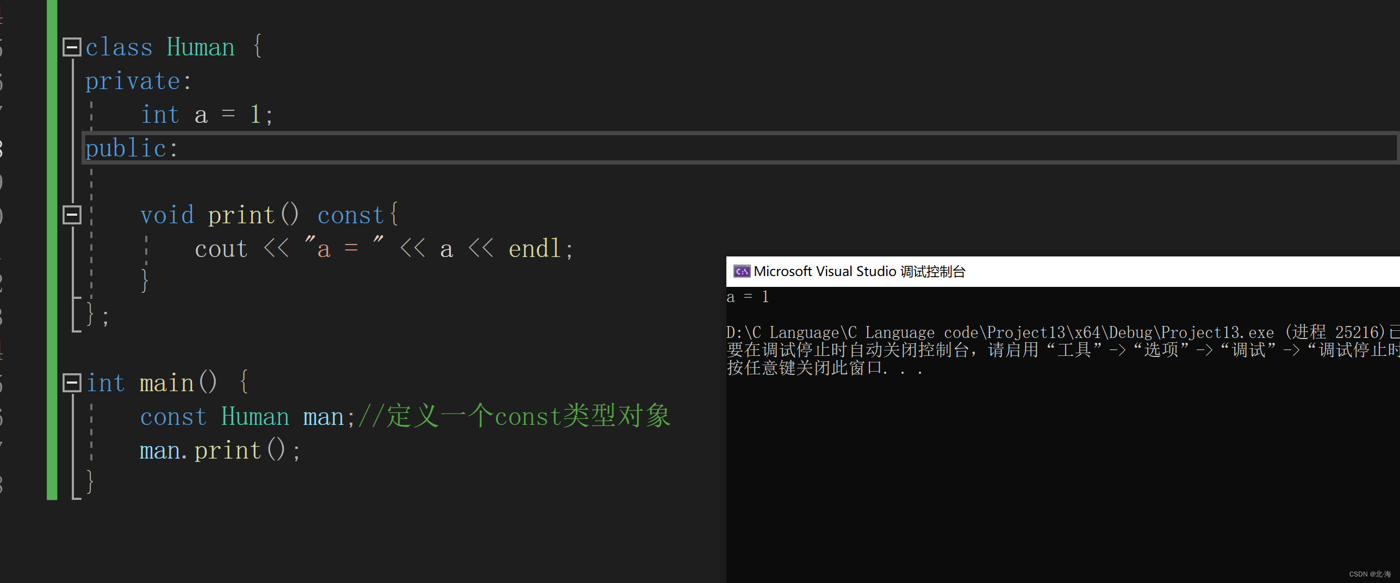Select the highlighted 'public:' line
1400x583 pixels.
tap(130, 147)
